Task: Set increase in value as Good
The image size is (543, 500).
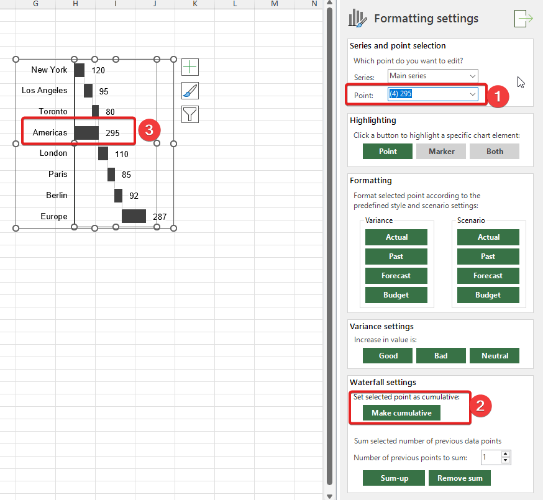Action: pyautogui.click(x=388, y=356)
